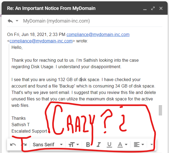Open the reply type dropdown arrow

coord(17,20)
